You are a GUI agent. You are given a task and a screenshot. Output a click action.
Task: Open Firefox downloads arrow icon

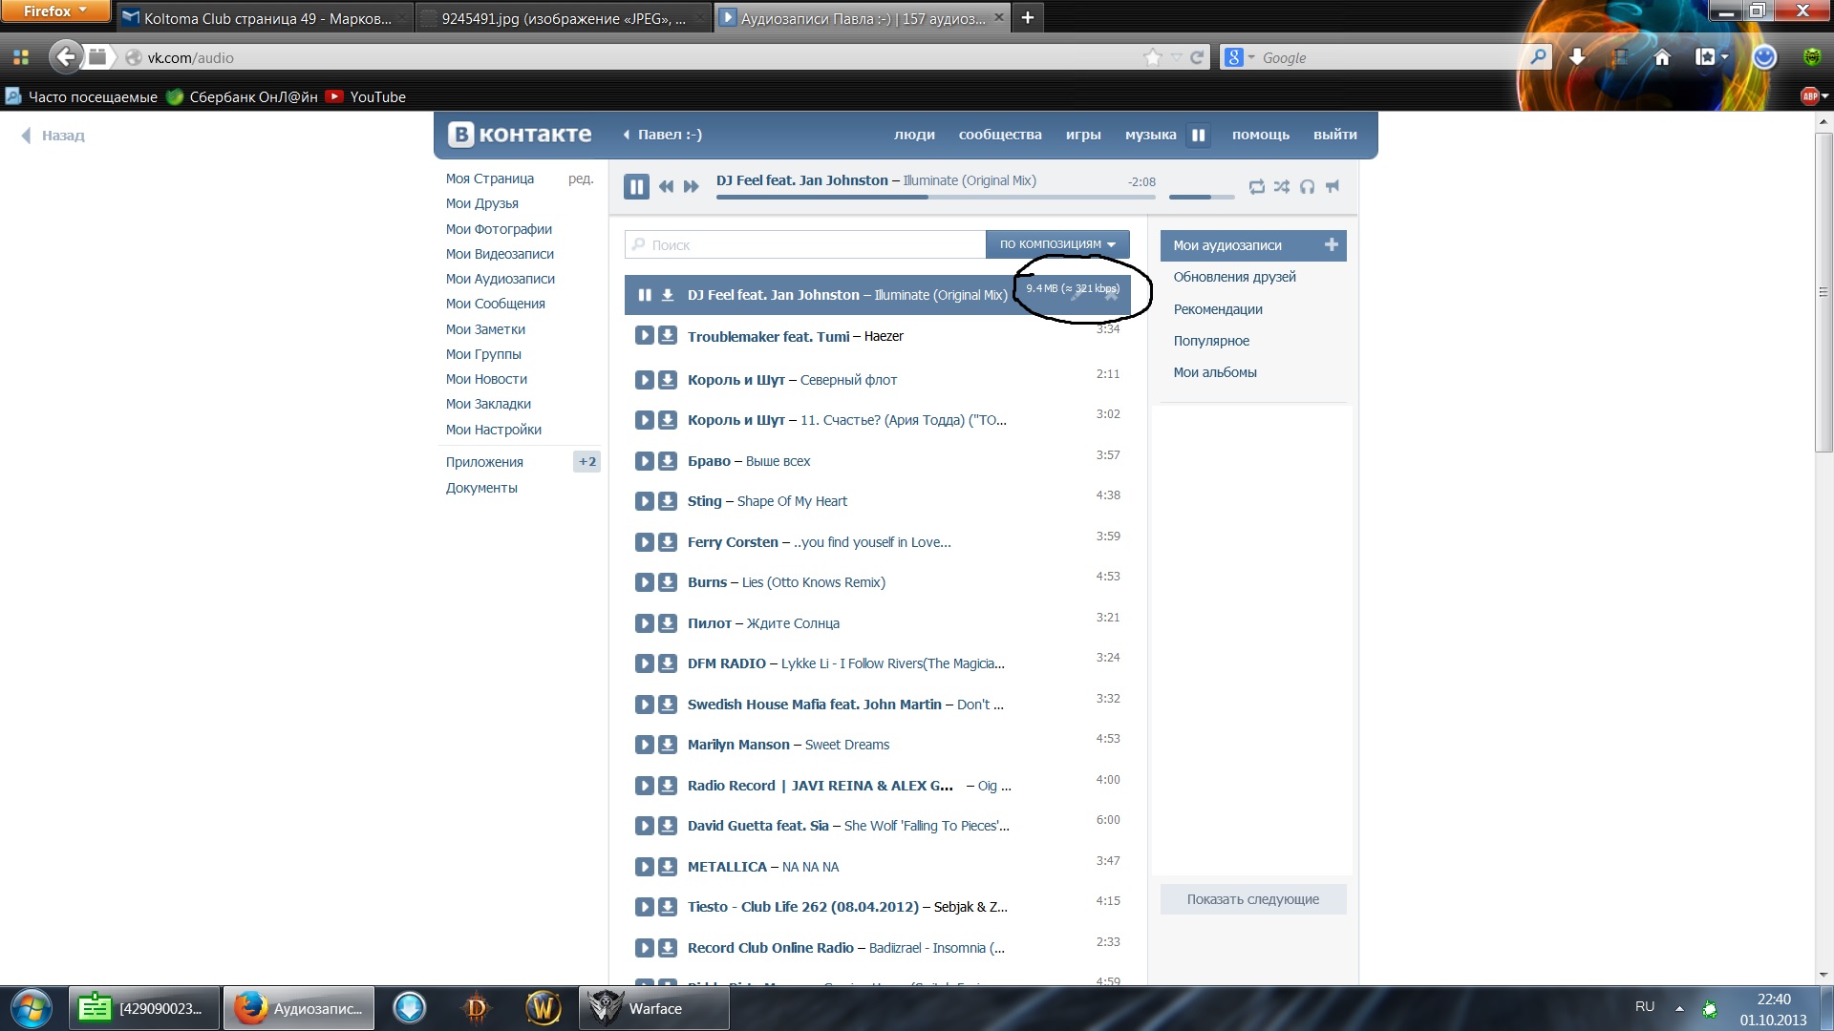coord(1577,57)
